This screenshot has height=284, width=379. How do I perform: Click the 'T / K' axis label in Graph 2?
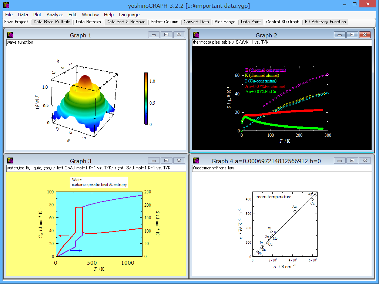coord(285,141)
